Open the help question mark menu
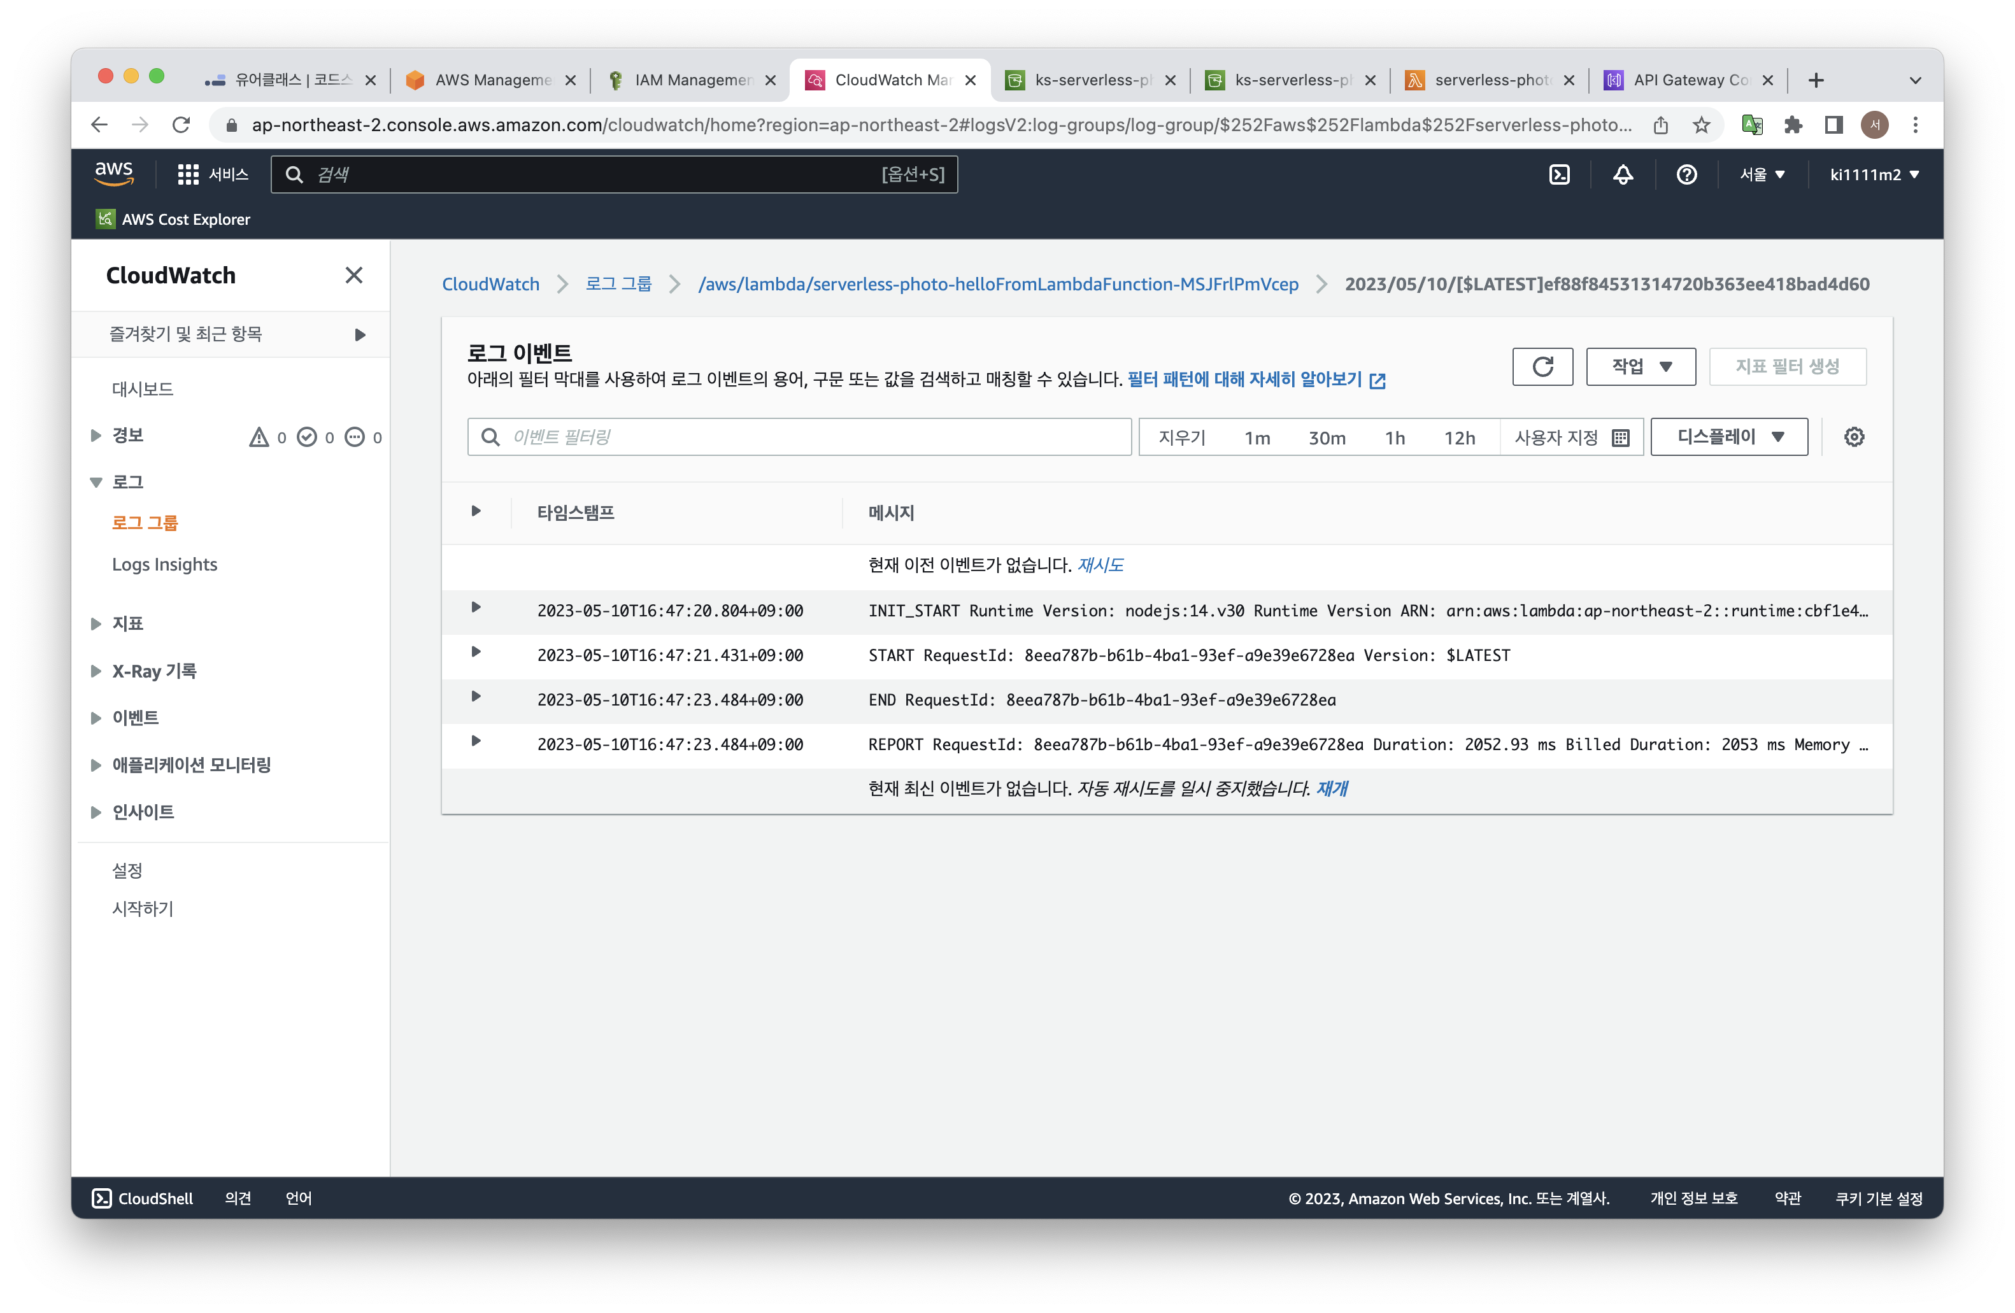The height and width of the screenshot is (1313, 2015). pos(1686,174)
